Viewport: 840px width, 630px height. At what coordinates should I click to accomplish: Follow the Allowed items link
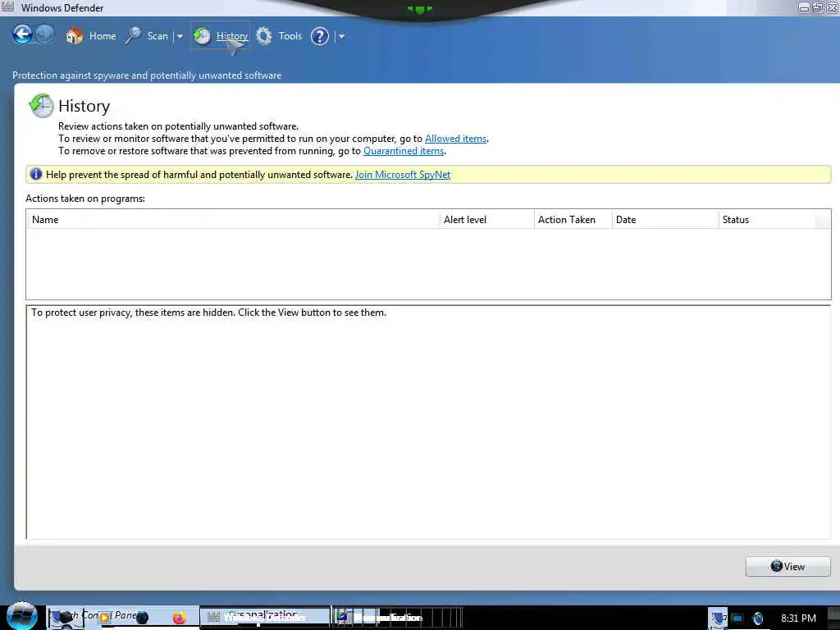coord(456,139)
